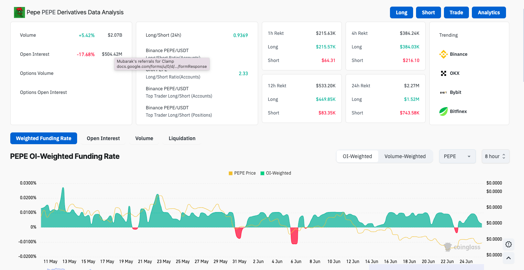Click the OKX logo icon in Trending
Viewport: 524px width, 270px height.
pos(444,73)
